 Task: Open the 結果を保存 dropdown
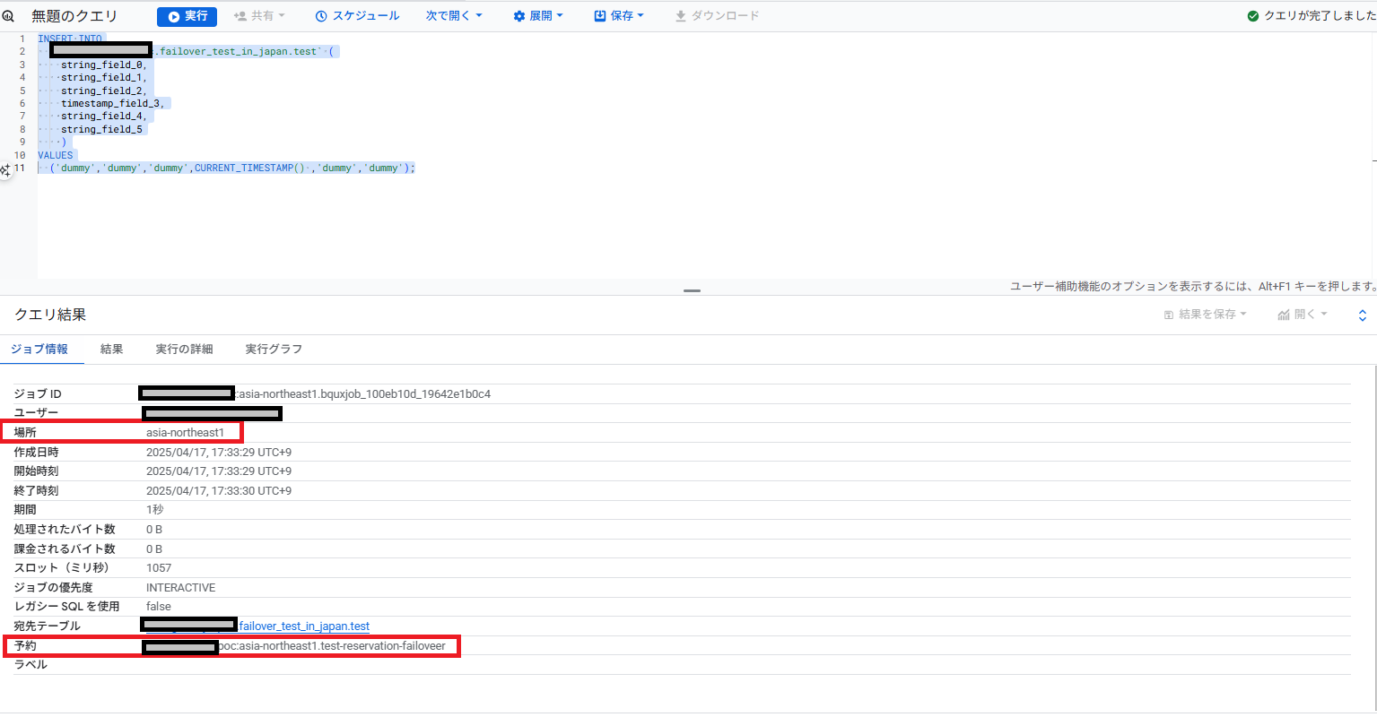coord(1205,315)
